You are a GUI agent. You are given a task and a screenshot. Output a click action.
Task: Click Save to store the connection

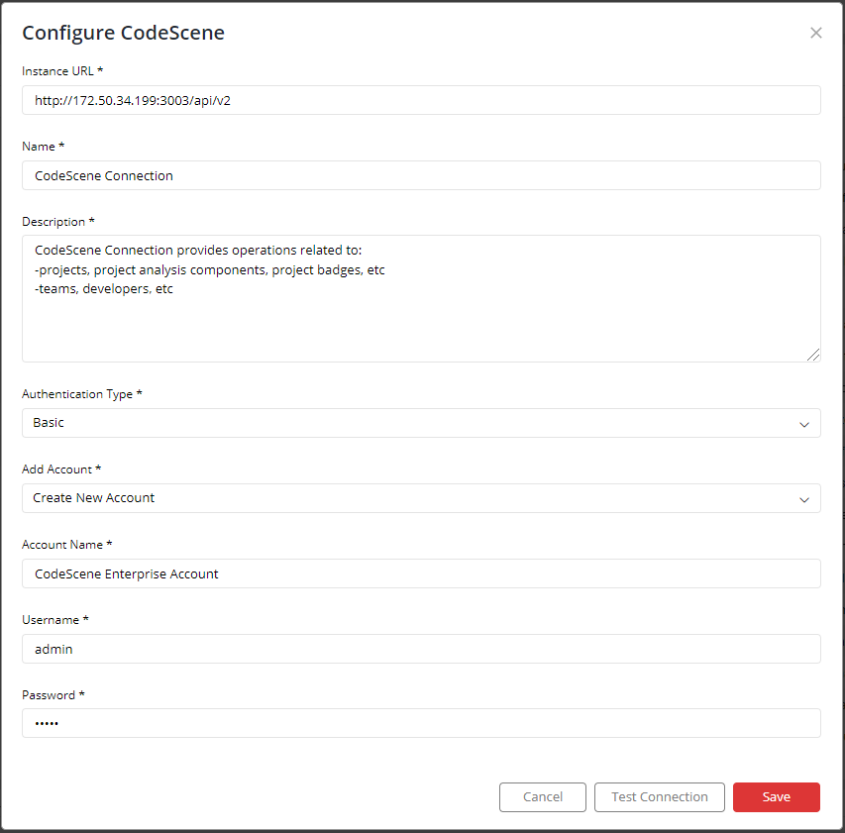click(x=777, y=797)
